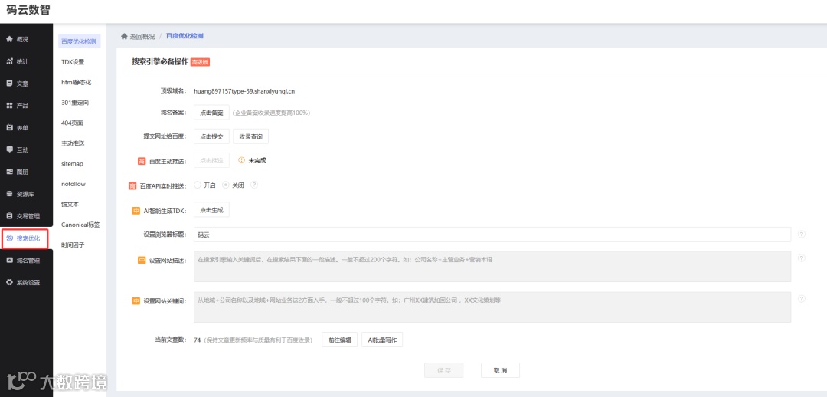Click the warning icon beside 未完成

pyautogui.click(x=241, y=160)
